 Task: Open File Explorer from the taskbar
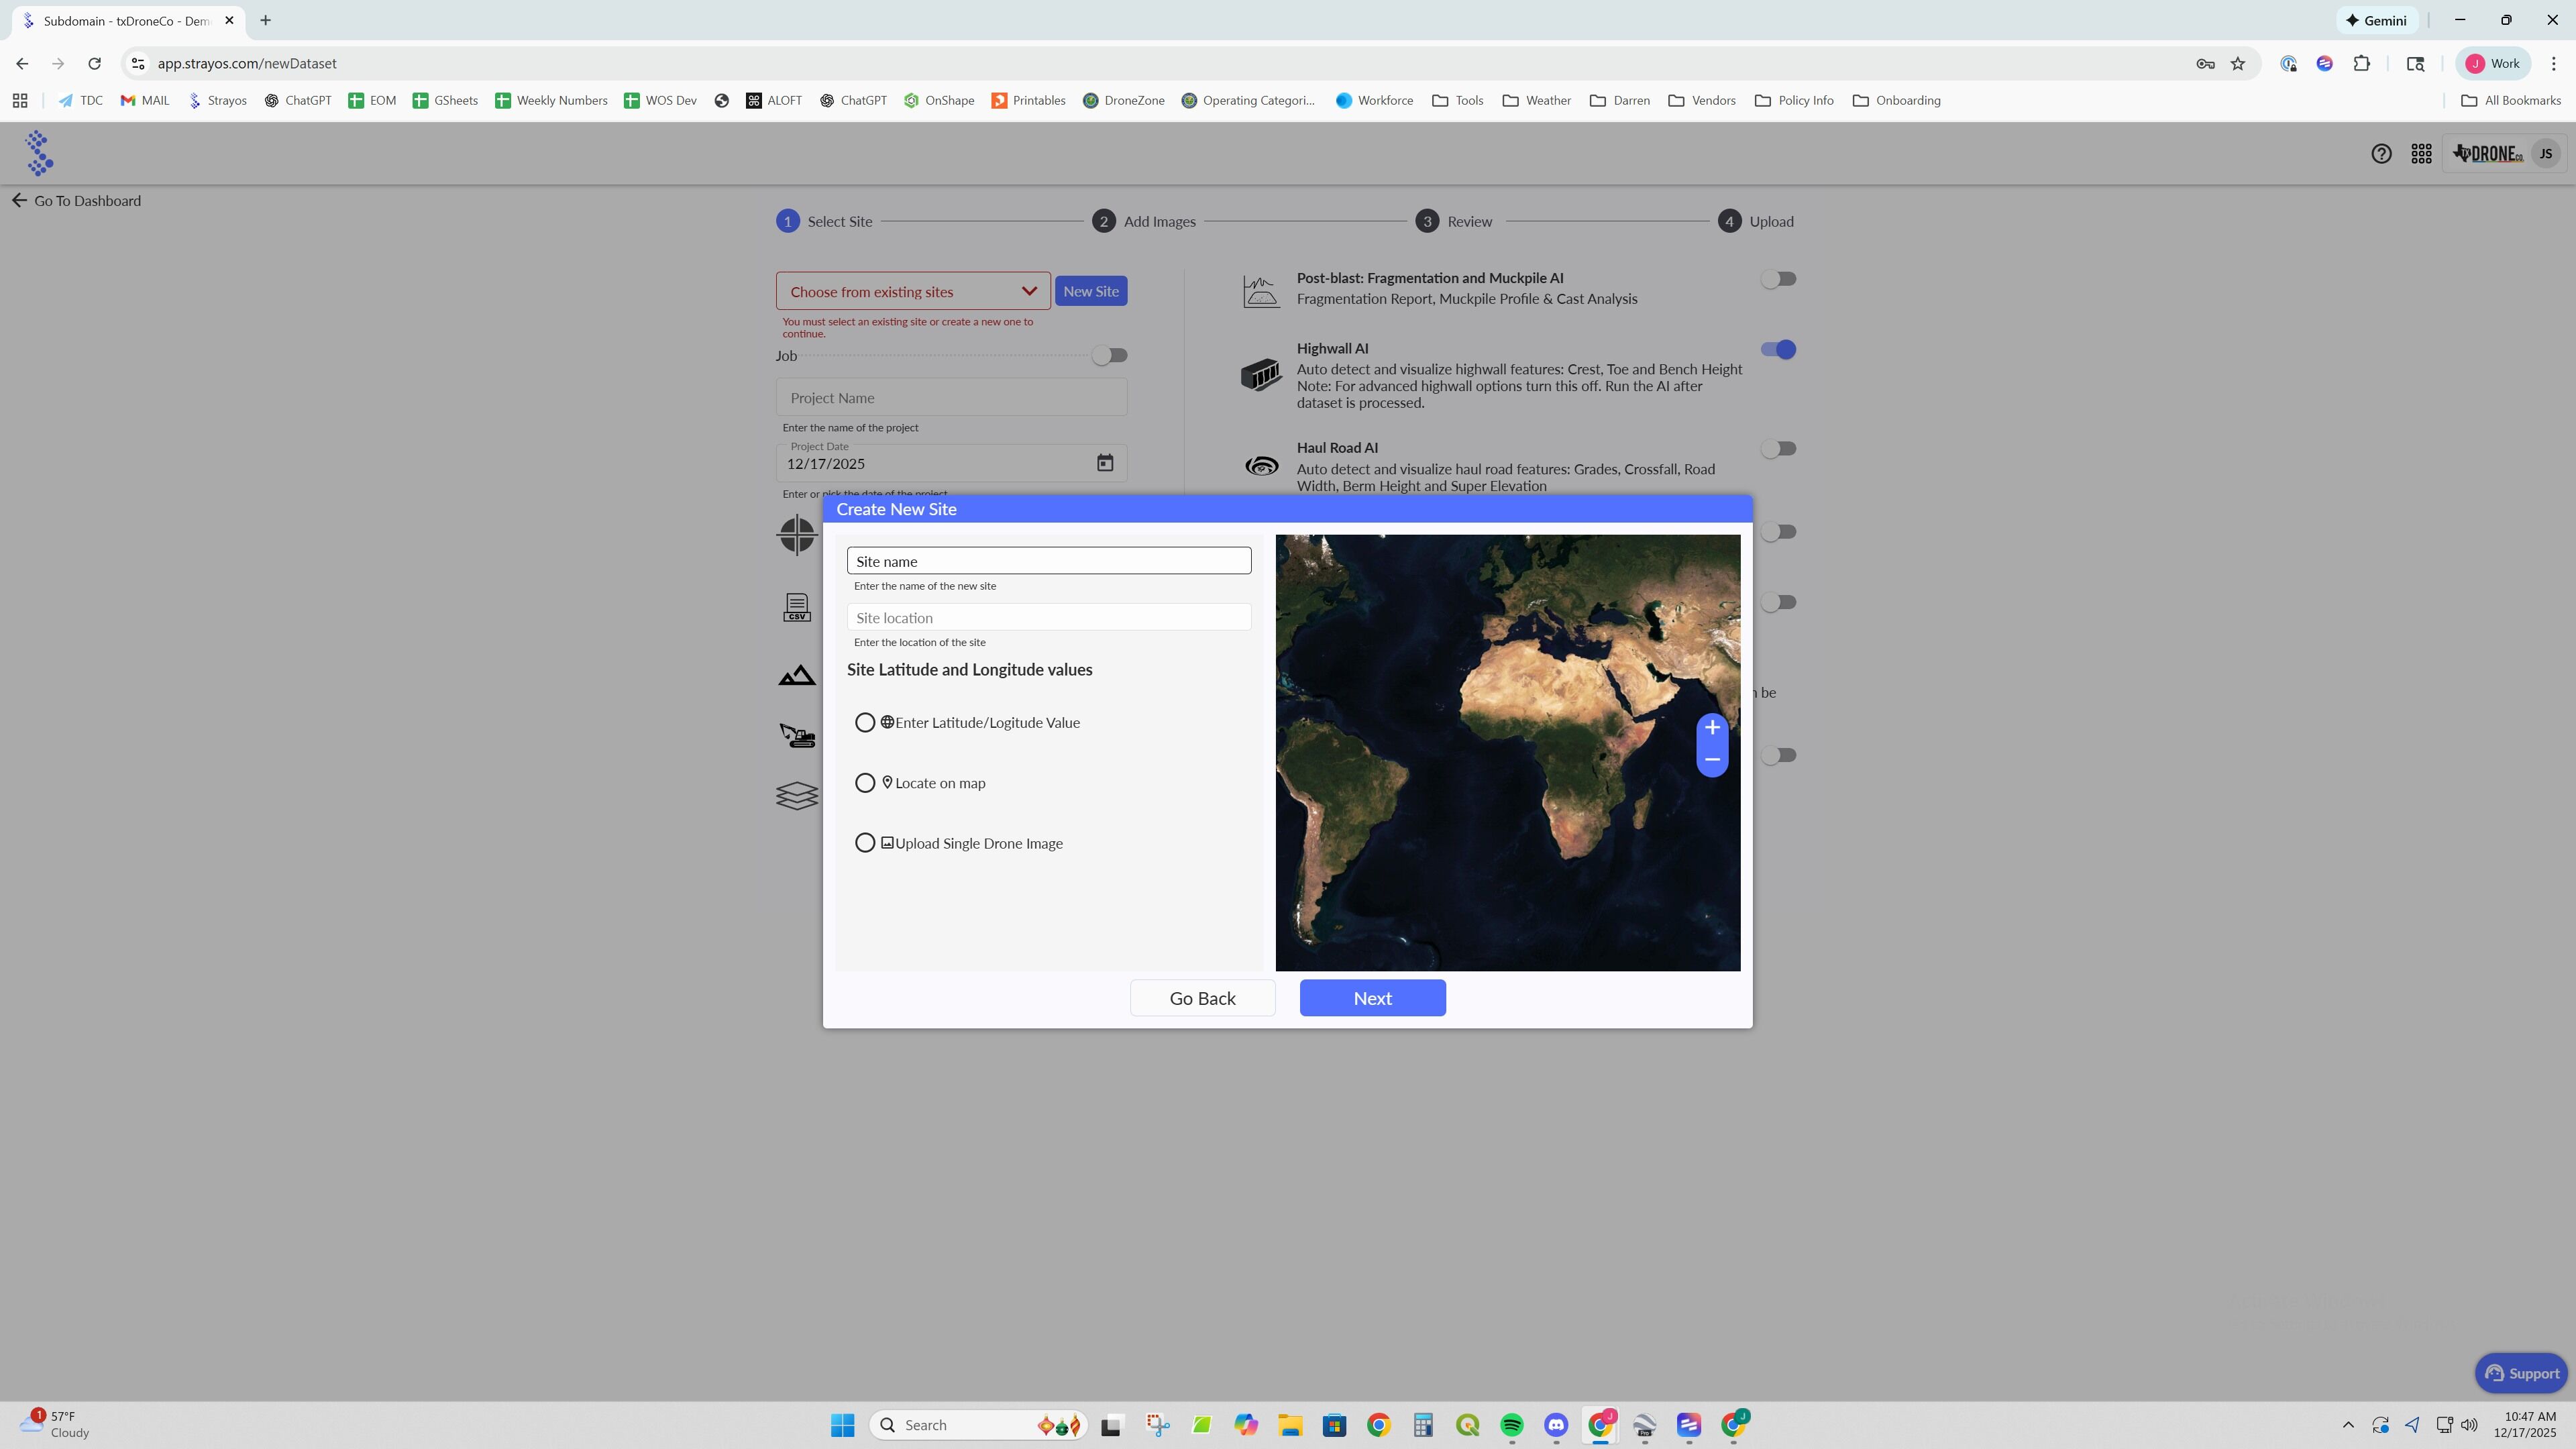[x=1290, y=1425]
